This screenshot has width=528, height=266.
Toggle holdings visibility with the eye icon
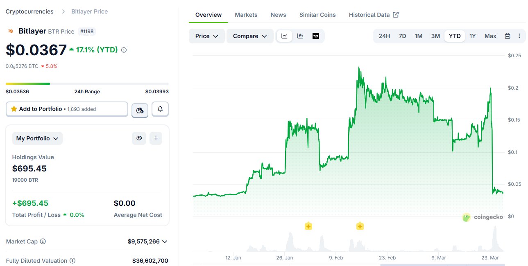139,138
